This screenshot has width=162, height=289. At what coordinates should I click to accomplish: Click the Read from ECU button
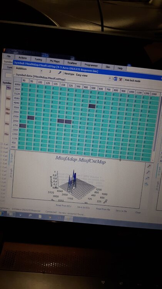click(63, 206)
